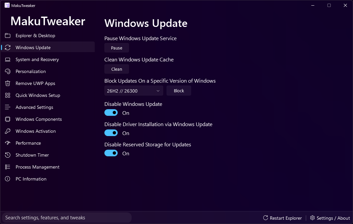Click the Windows Update refresh arrows icon
Viewport: 353px width, 224px height.
tap(8, 47)
